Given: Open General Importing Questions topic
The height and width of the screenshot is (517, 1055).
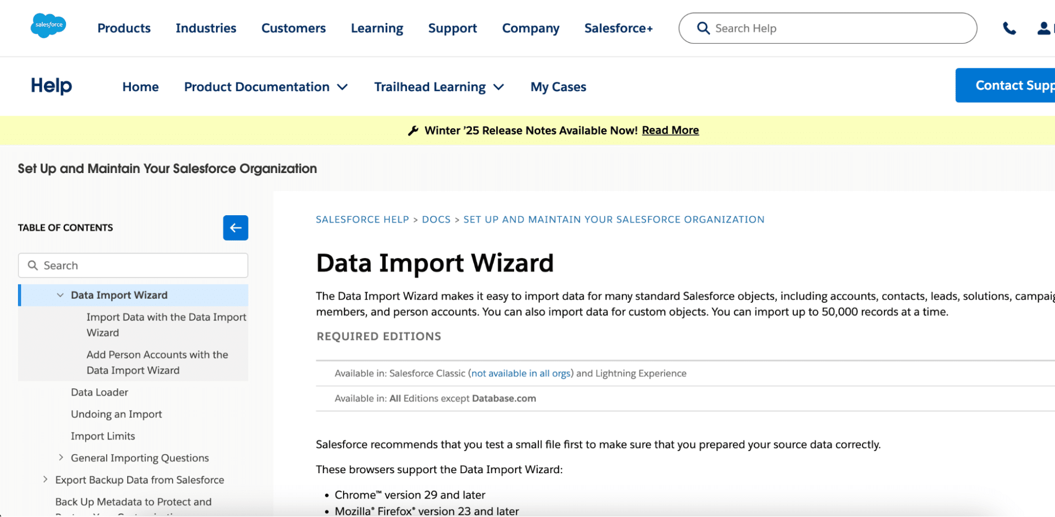Looking at the screenshot, I should (140, 458).
